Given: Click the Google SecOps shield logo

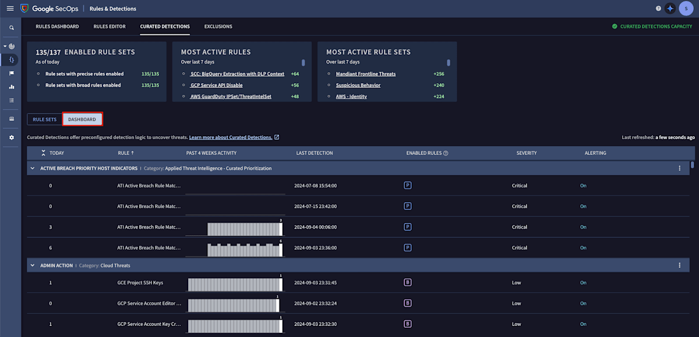Looking at the screenshot, I should 24,9.
